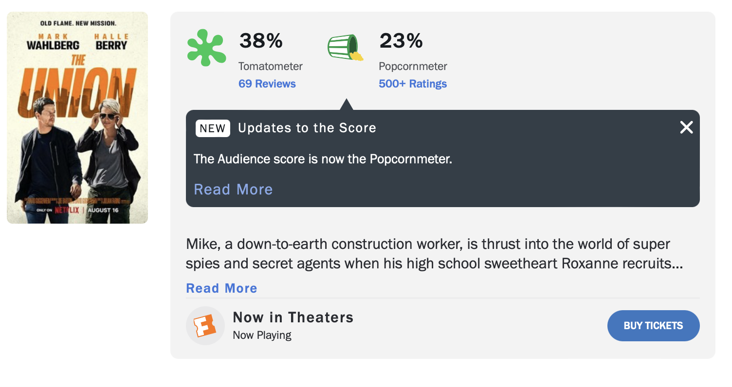Click the Audience score is now Popcornmeter message
732x387 pixels.
pos(323,159)
